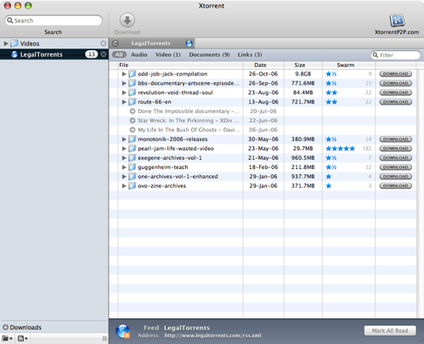This screenshot has height=344, width=424.
Task: Click the five-star swarm rating for pearl-jam
Action: pos(340,149)
